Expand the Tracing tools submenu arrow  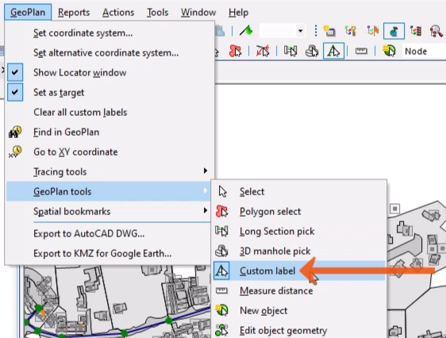coord(206,171)
